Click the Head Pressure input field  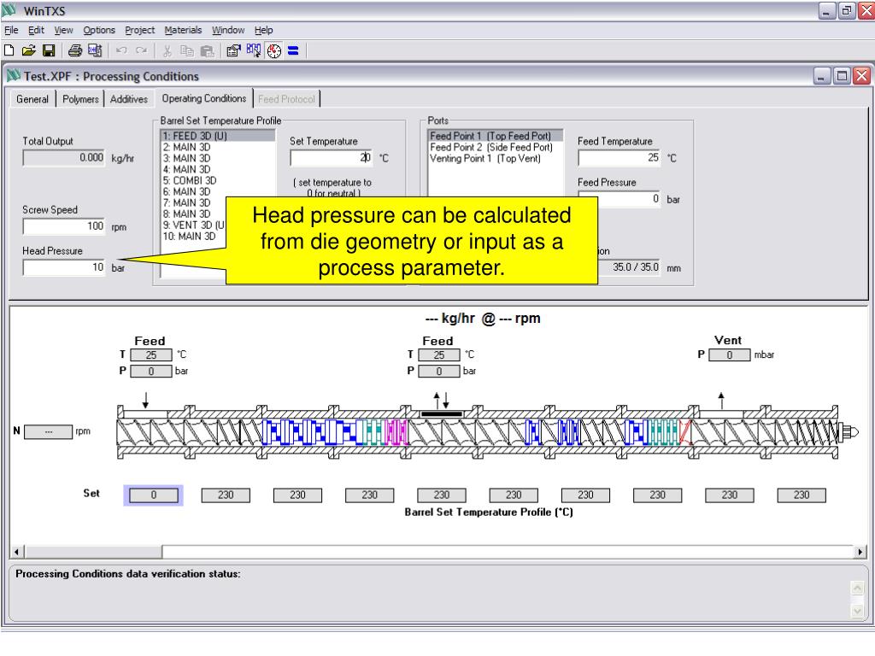[63, 267]
